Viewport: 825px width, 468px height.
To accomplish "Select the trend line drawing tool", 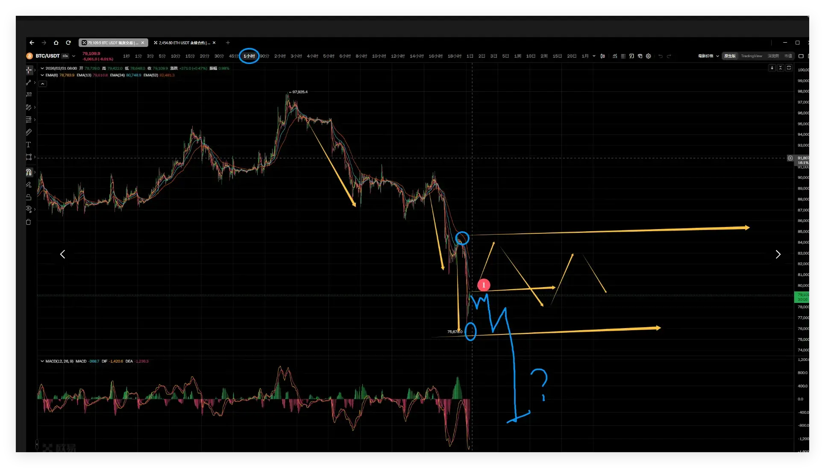I will [29, 82].
